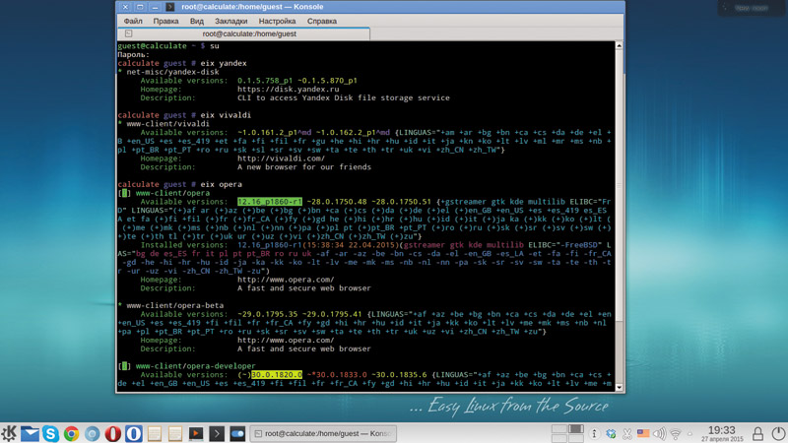
Task: Launch Google Chrome from the taskbar
Action: 71,433
